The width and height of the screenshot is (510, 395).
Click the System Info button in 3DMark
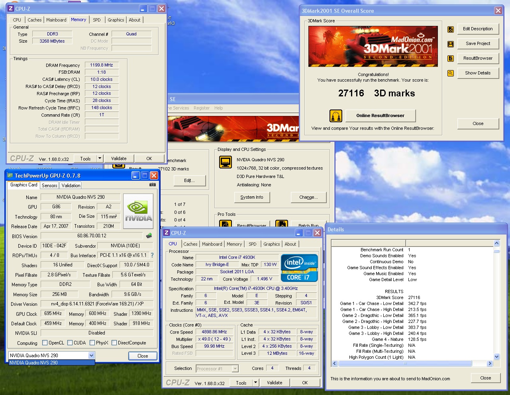click(x=252, y=197)
